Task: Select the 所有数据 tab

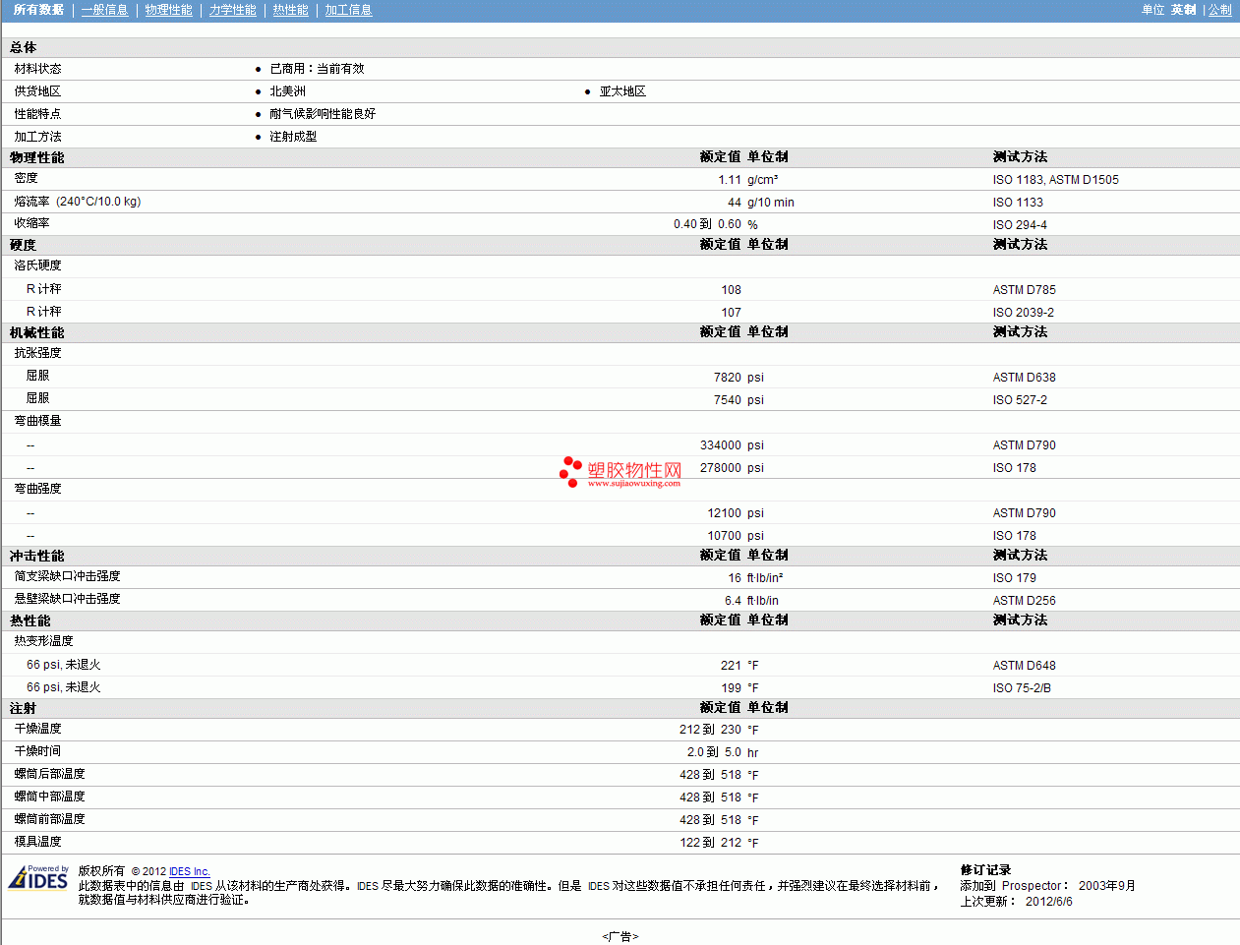Action: 38,10
